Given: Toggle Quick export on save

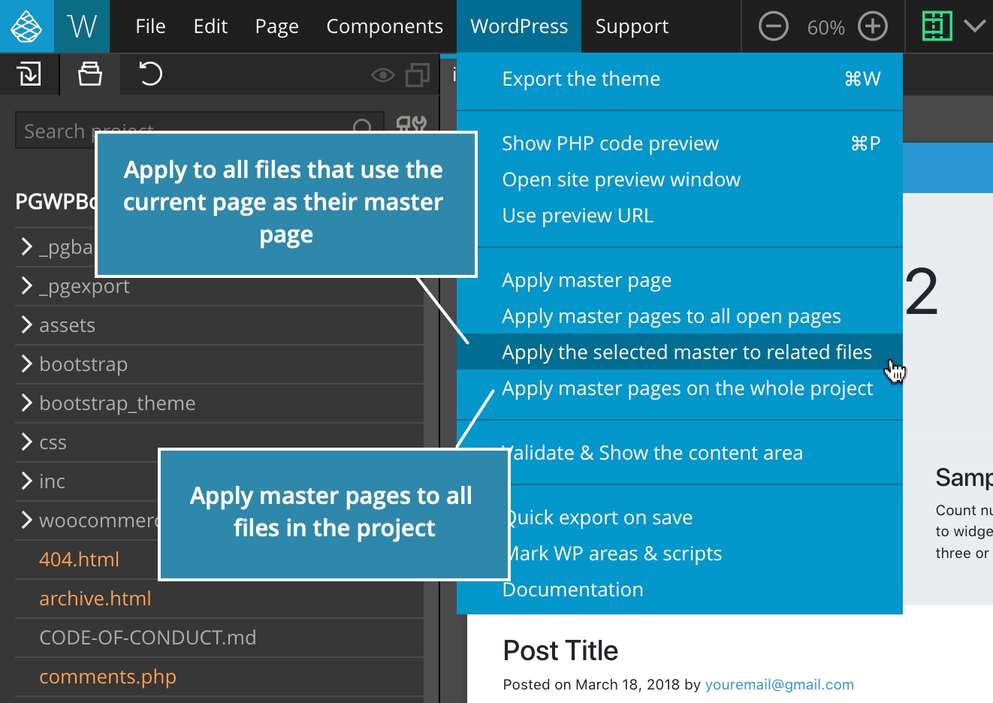Looking at the screenshot, I should 680,517.
